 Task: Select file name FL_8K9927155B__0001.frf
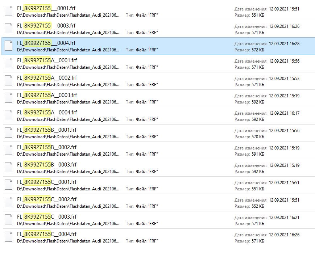point(47,130)
